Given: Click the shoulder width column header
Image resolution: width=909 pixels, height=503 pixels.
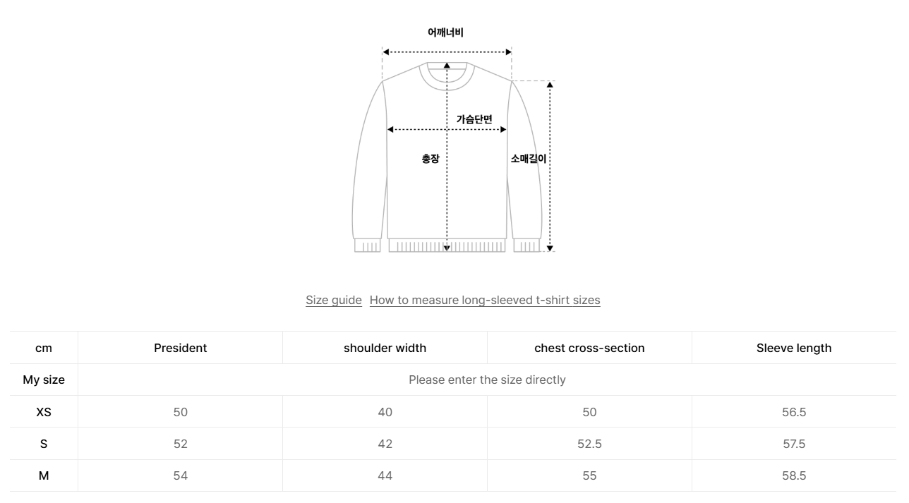Looking at the screenshot, I should pos(385,348).
